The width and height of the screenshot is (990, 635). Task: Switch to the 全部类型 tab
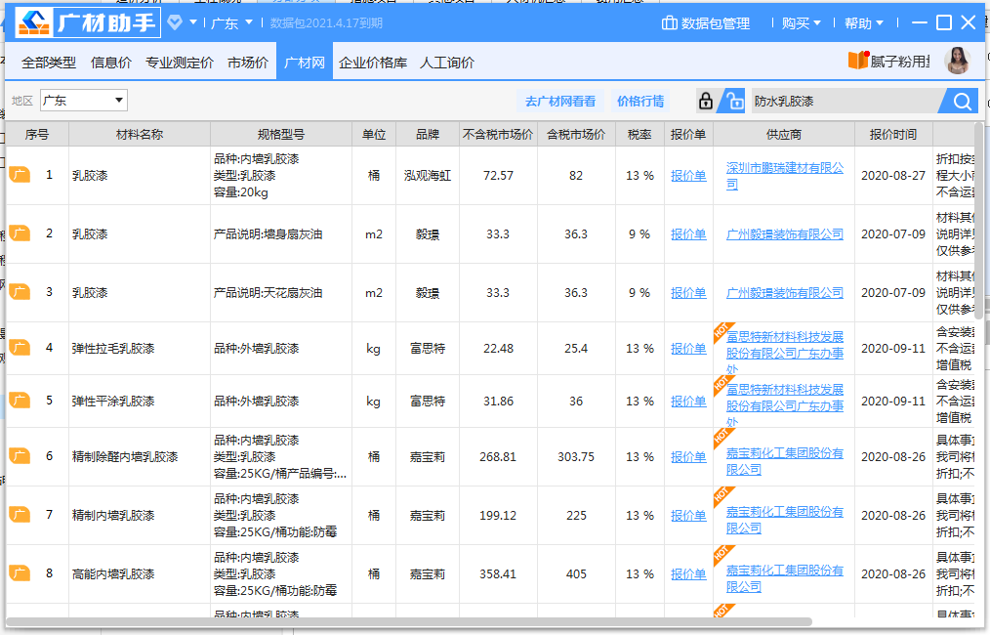(x=49, y=62)
